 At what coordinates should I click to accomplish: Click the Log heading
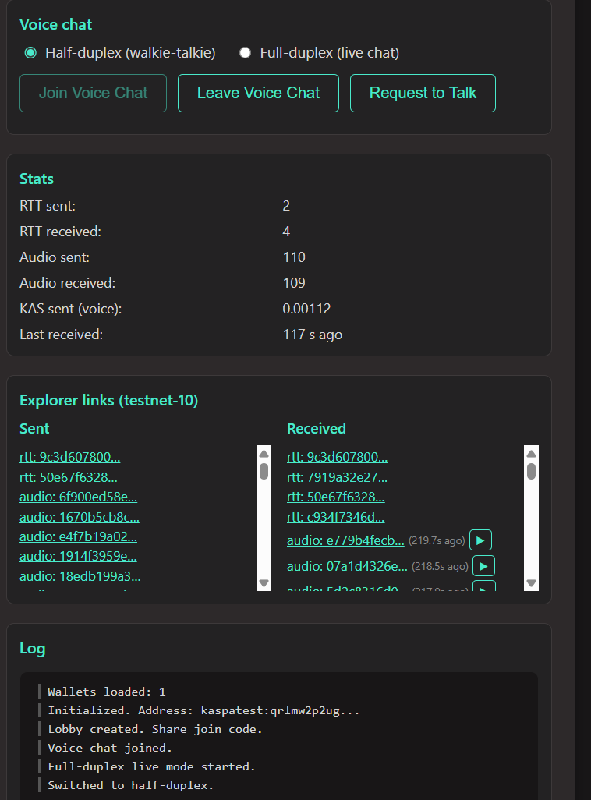(x=32, y=649)
